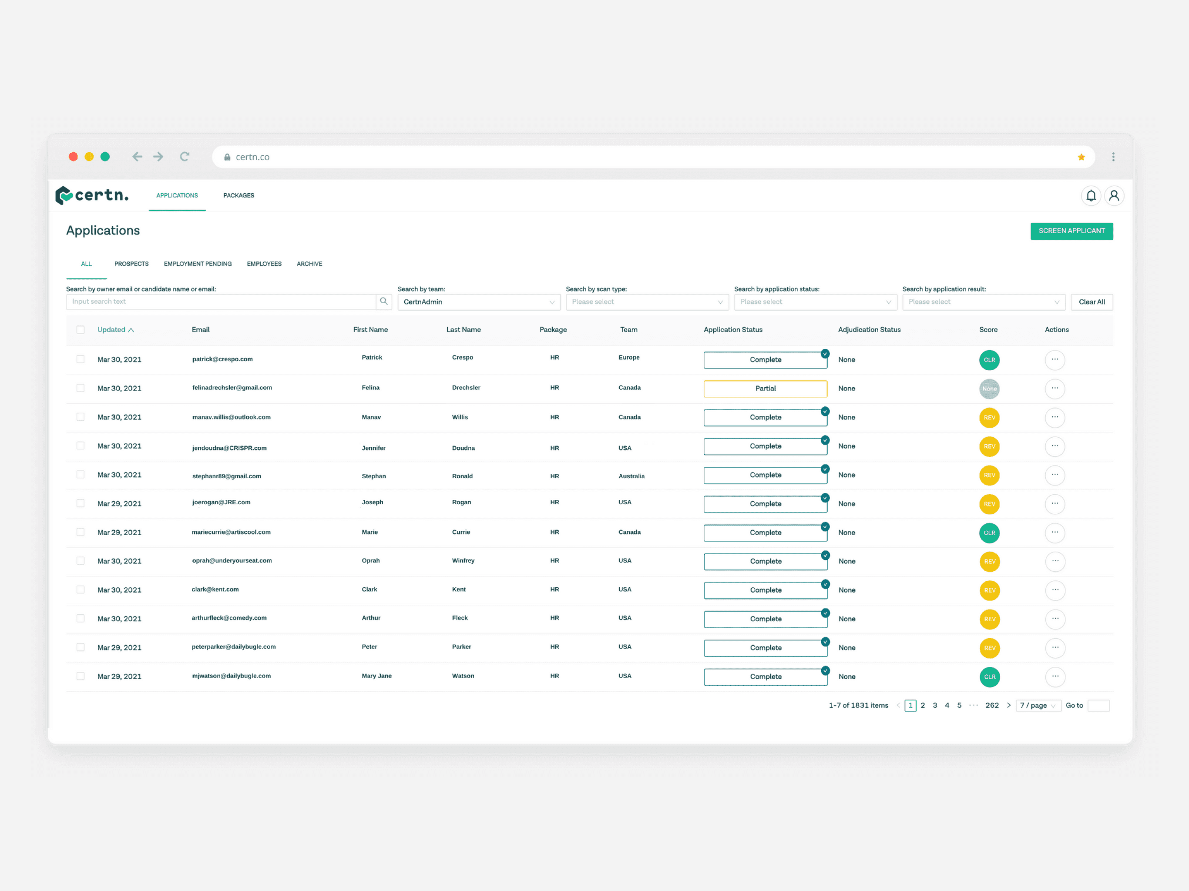Image resolution: width=1189 pixels, height=891 pixels.
Task: Open the Search by team dropdown
Action: pyautogui.click(x=478, y=302)
